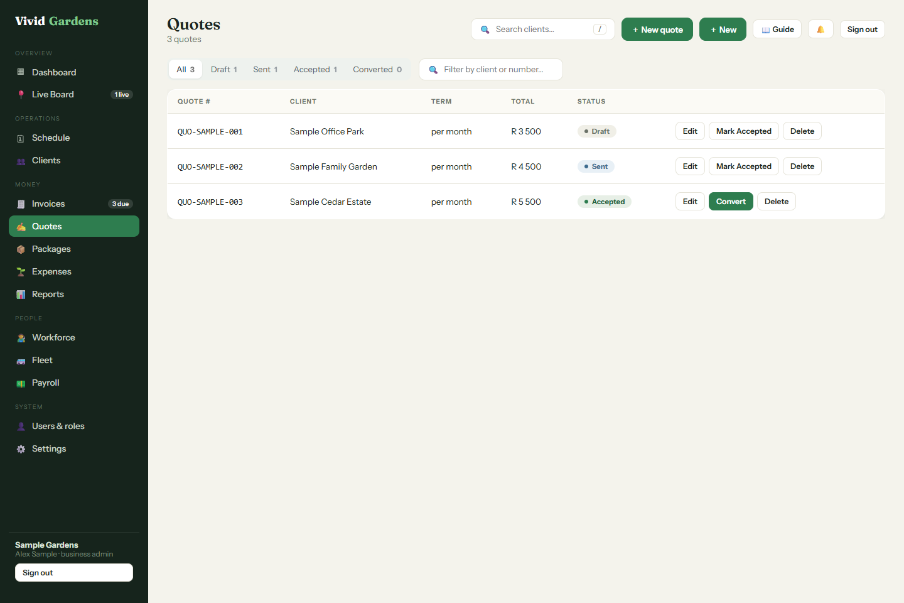Mark Sample Family Garden quote as accepted
The width and height of the screenshot is (904, 603).
[x=744, y=166]
